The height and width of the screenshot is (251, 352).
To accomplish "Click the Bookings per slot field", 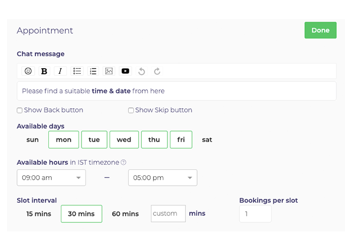I will pos(255,214).
